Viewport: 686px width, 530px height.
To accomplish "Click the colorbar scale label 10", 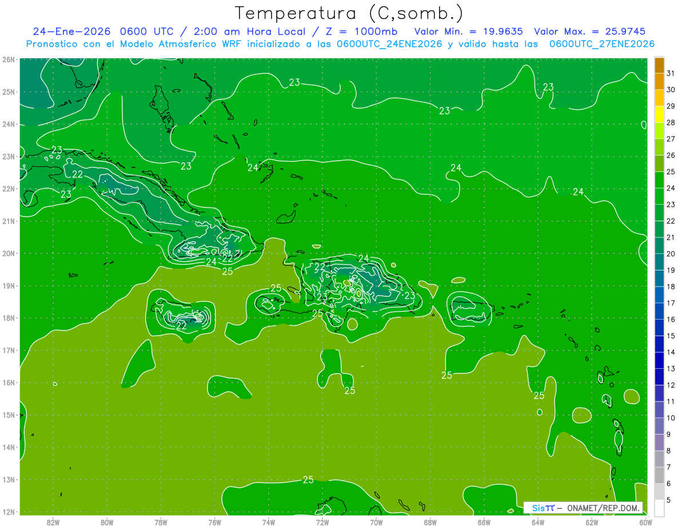I will pyautogui.click(x=671, y=418).
